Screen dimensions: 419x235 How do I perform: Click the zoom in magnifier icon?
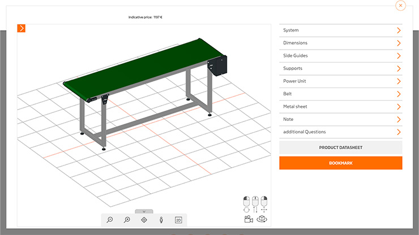[x=127, y=220]
